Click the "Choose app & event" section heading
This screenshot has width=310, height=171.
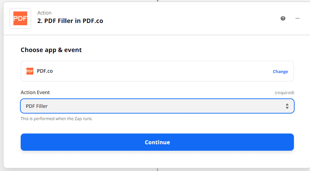pyautogui.click(x=51, y=50)
